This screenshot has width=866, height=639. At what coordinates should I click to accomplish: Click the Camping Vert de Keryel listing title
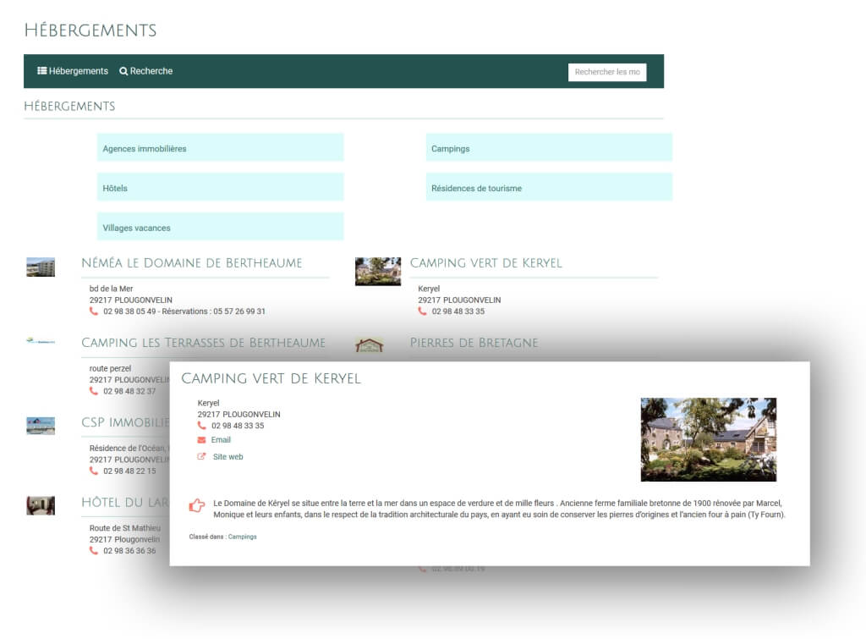click(486, 263)
